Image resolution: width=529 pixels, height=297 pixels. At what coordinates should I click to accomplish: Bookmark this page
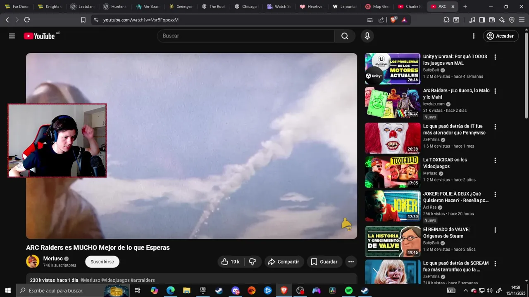83,20
